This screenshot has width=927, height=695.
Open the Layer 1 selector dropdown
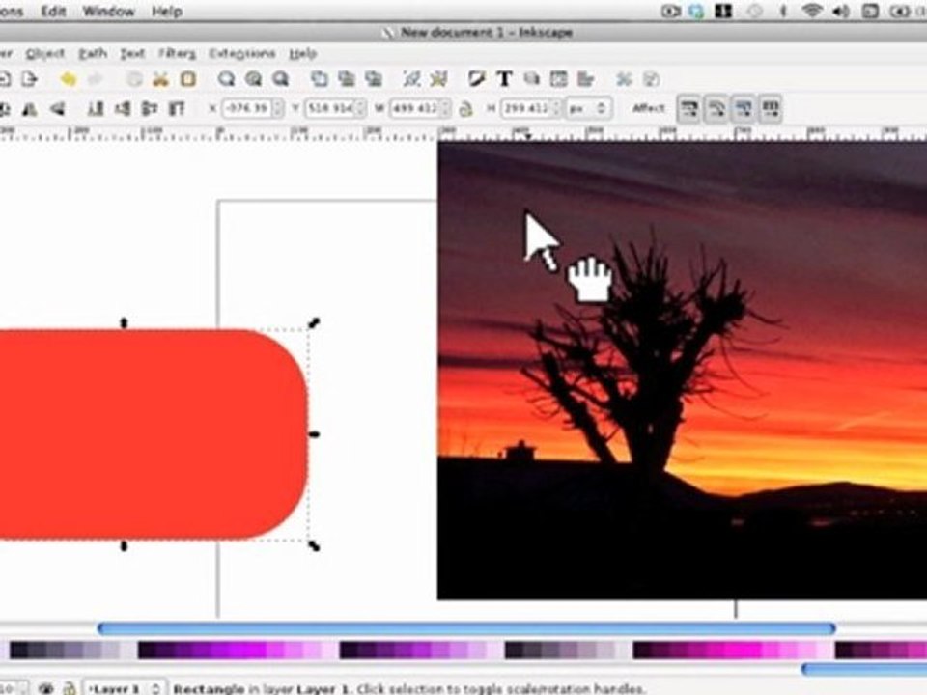[125, 689]
